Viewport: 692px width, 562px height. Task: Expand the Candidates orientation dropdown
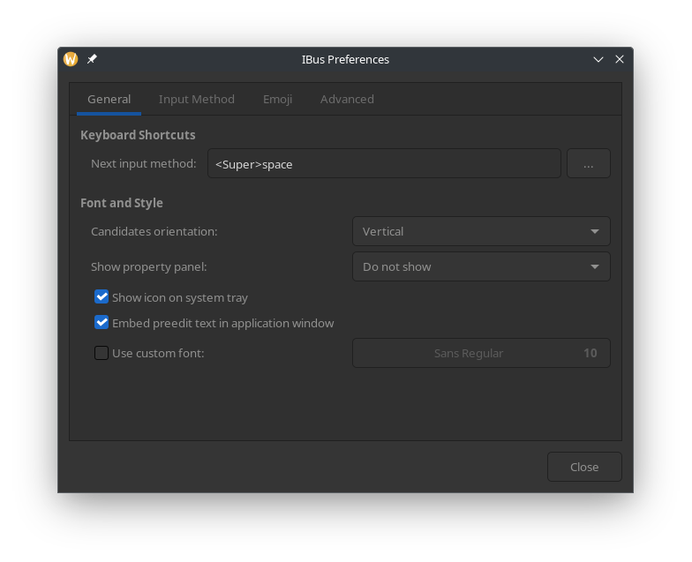pyautogui.click(x=481, y=231)
